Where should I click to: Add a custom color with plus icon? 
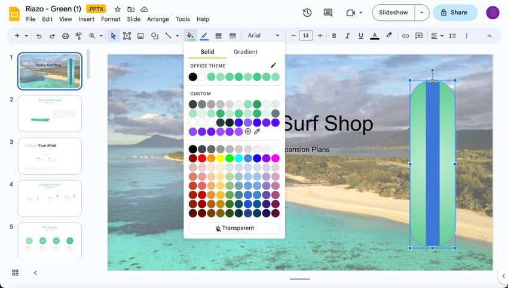[x=248, y=131]
